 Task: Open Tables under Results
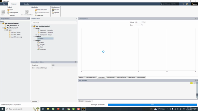[42, 43]
